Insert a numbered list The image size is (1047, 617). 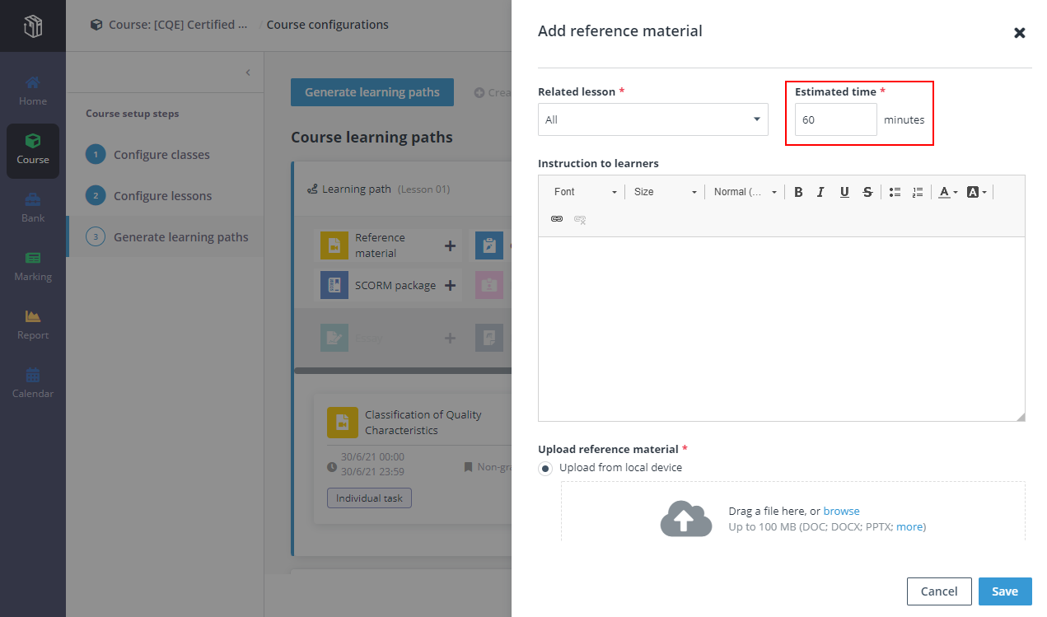point(918,192)
